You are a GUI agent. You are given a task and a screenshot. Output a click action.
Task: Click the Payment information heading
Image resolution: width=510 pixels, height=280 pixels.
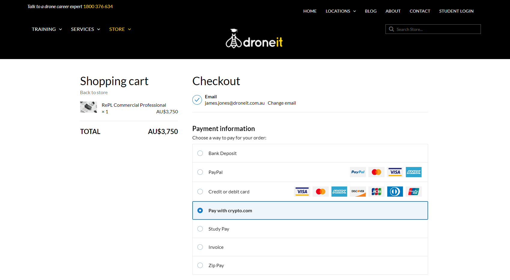(223, 129)
